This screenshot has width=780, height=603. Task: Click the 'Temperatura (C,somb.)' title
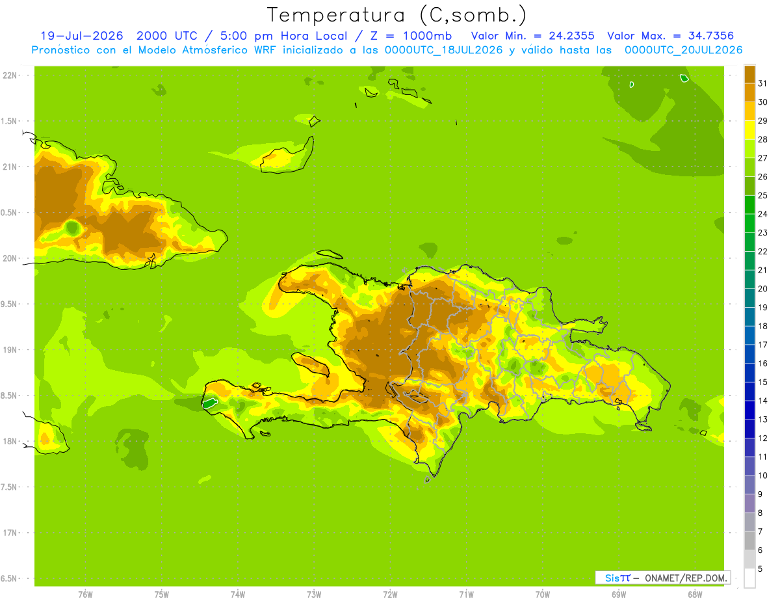pos(396,15)
